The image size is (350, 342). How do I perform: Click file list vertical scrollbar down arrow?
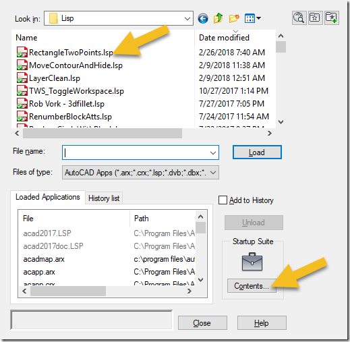[281, 122]
